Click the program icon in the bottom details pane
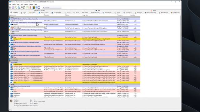200x112 pixels. tap(11, 101)
